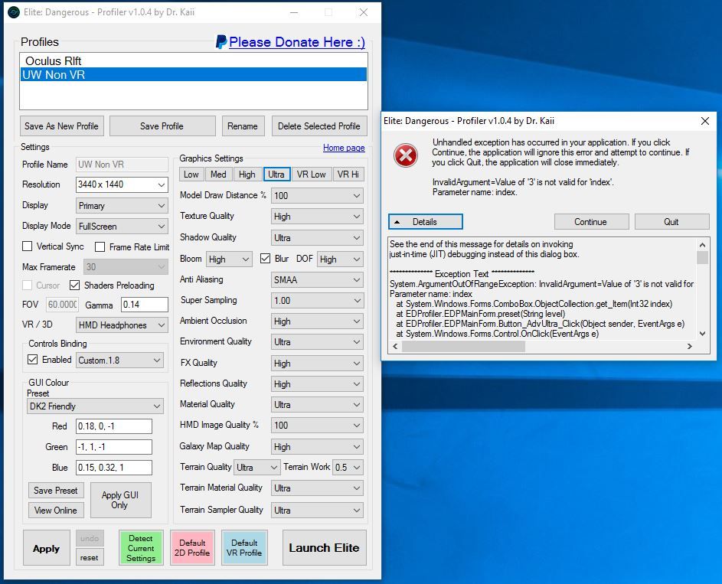Click the red error icon in dialog
This screenshot has height=584, width=722.
tap(406, 155)
